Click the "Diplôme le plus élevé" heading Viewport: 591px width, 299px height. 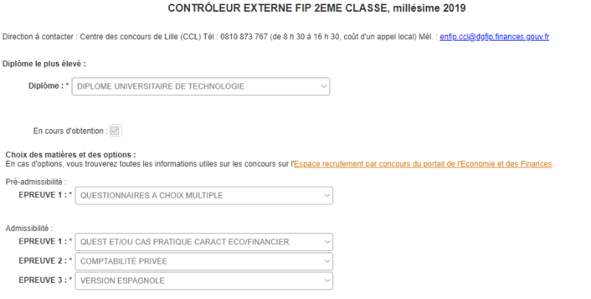(x=44, y=64)
